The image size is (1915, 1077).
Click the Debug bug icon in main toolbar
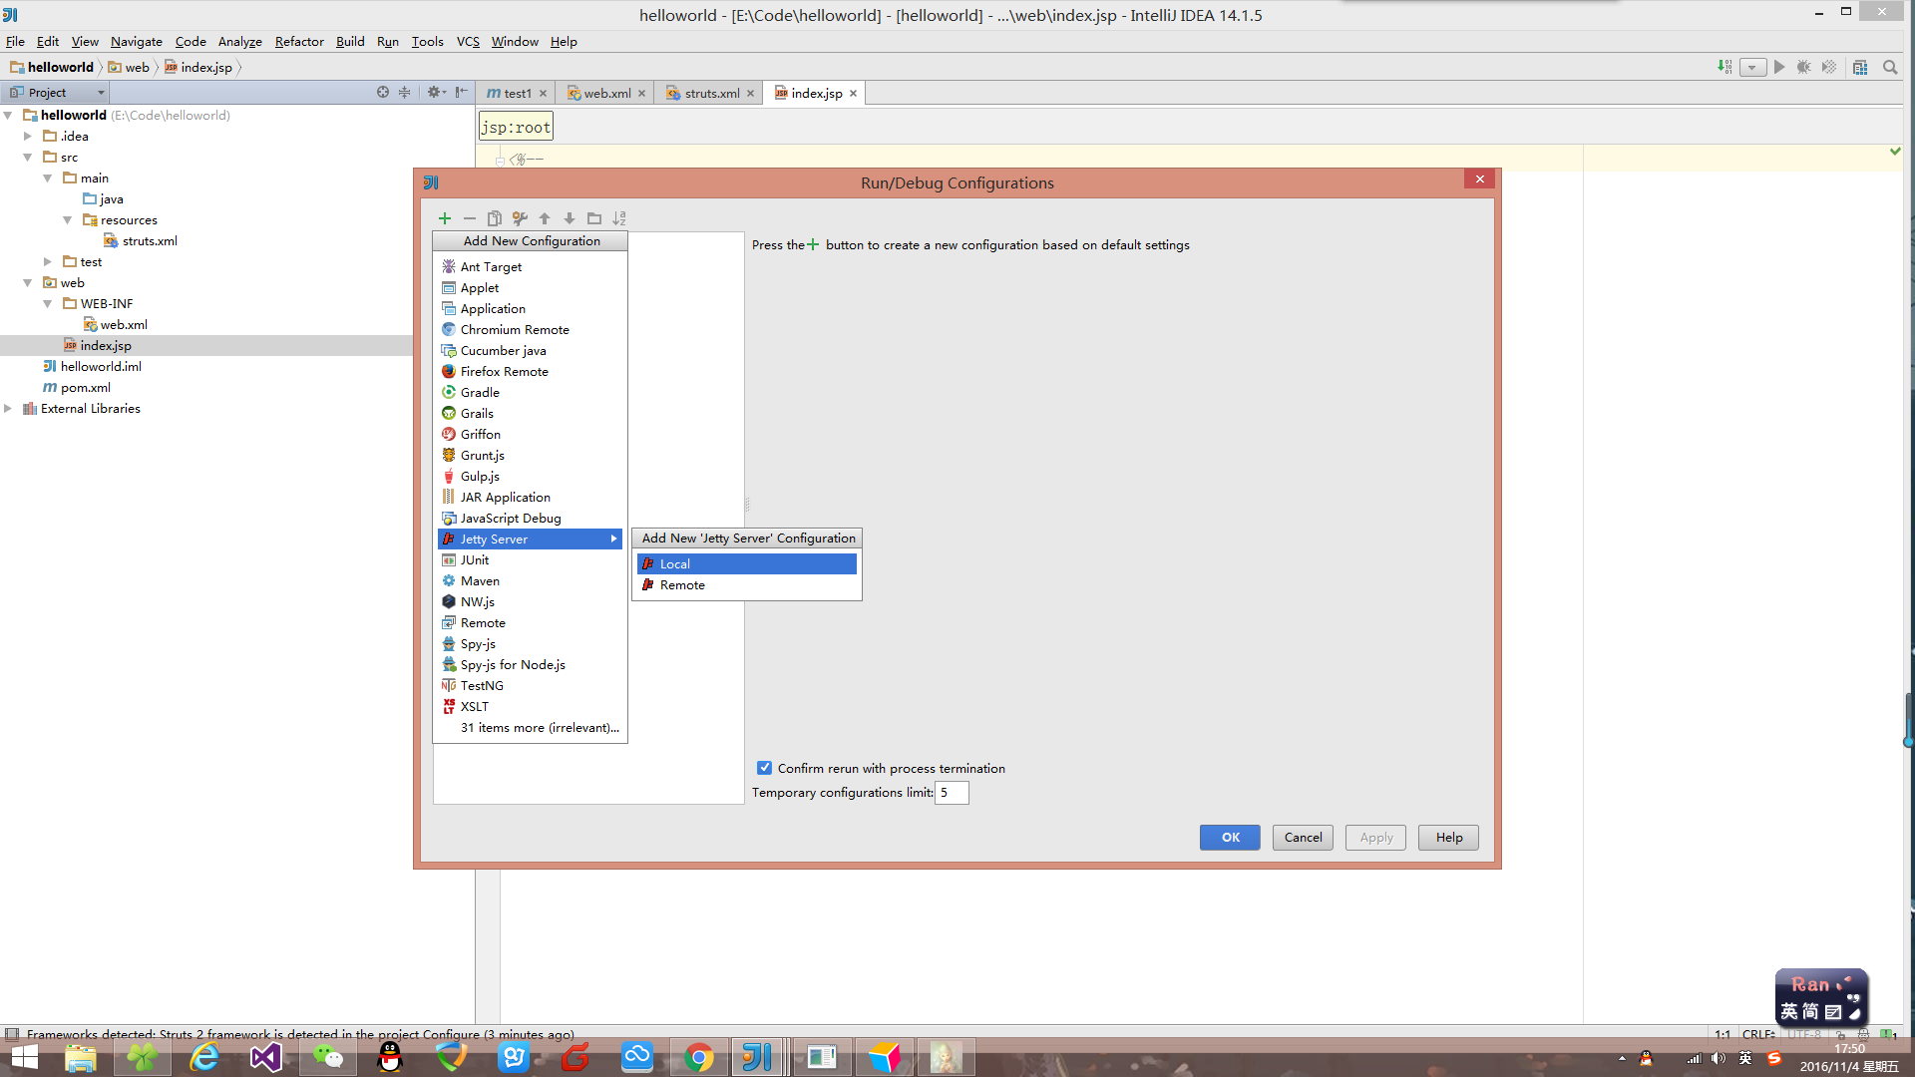pyautogui.click(x=1804, y=67)
